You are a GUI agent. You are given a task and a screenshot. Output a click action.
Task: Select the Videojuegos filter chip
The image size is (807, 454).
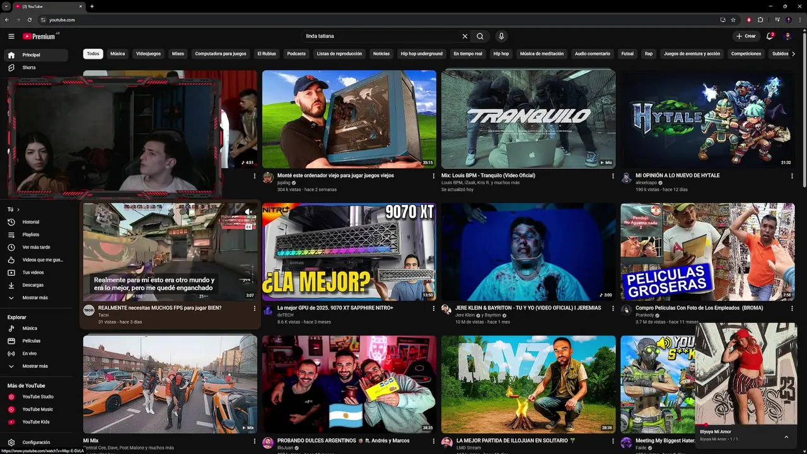(x=149, y=54)
